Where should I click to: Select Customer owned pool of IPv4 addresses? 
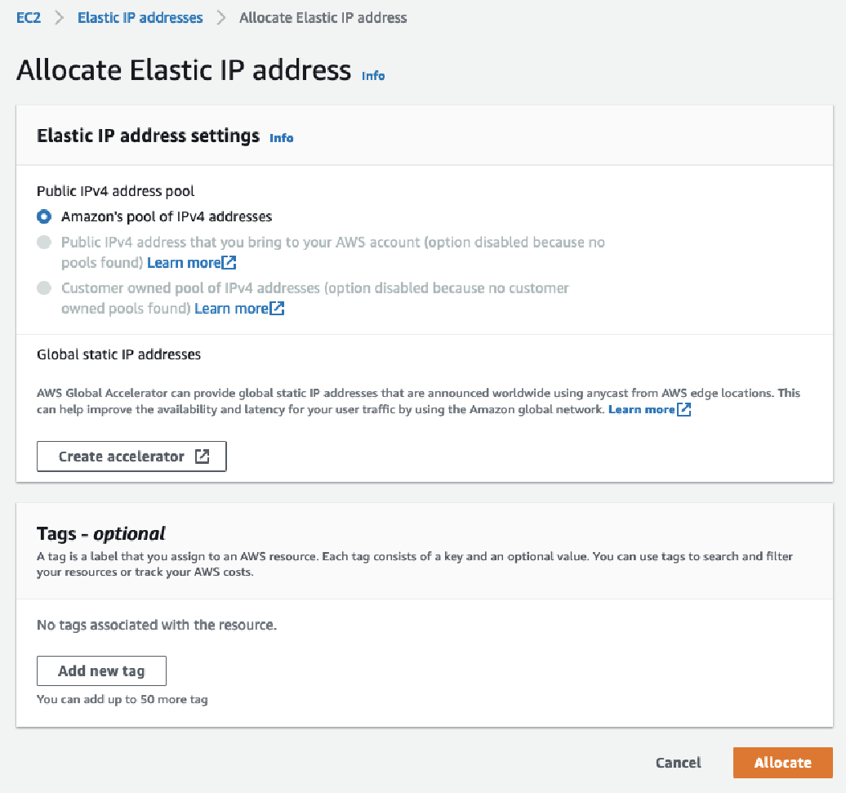pyautogui.click(x=44, y=288)
